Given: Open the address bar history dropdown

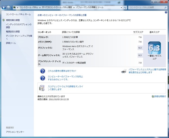Looking at the screenshot, I should pyautogui.click(x=121, y=7).
